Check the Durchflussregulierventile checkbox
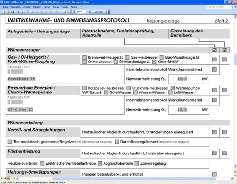237x184 pixels. pyautogui.click(x=117, y=142)
